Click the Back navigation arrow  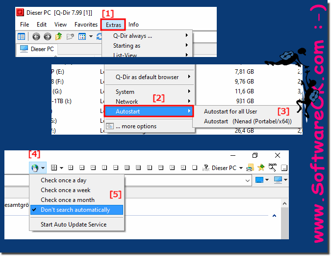36,36
